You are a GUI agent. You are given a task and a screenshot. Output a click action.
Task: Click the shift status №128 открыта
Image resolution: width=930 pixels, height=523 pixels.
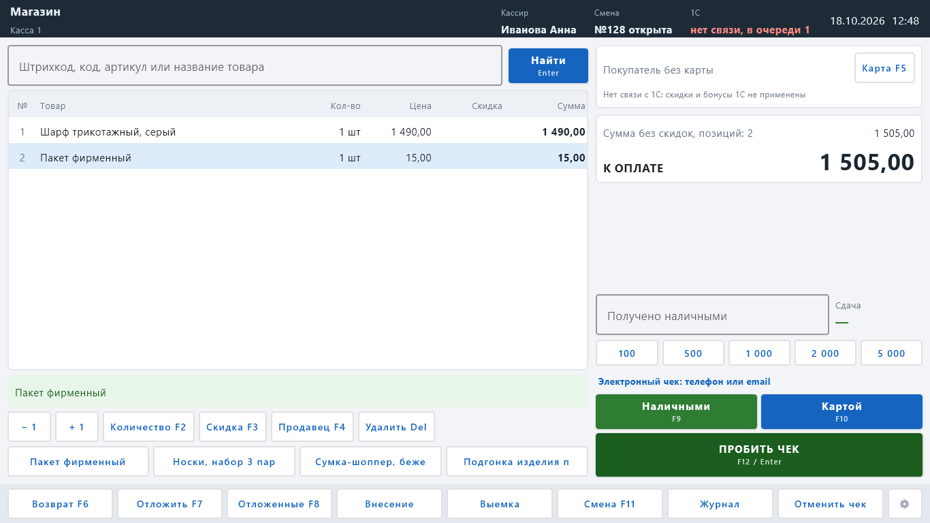[x=633, y=30]
